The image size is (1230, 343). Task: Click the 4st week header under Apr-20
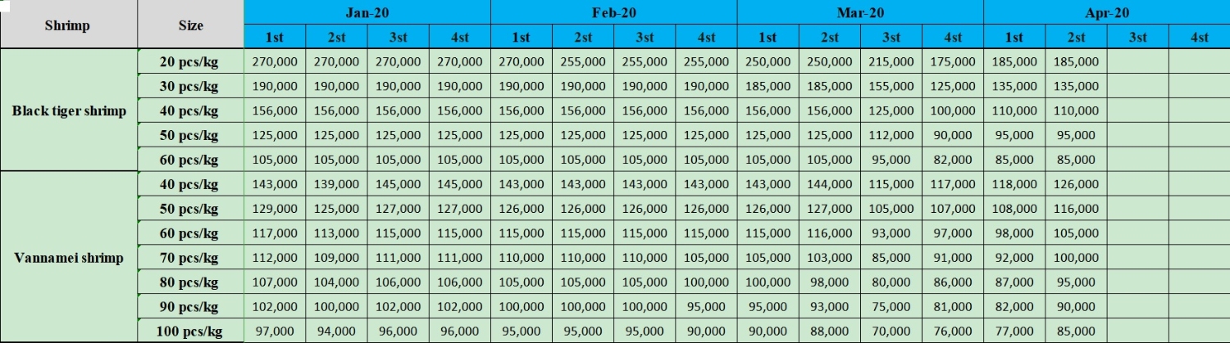[x=1199, y=38]
